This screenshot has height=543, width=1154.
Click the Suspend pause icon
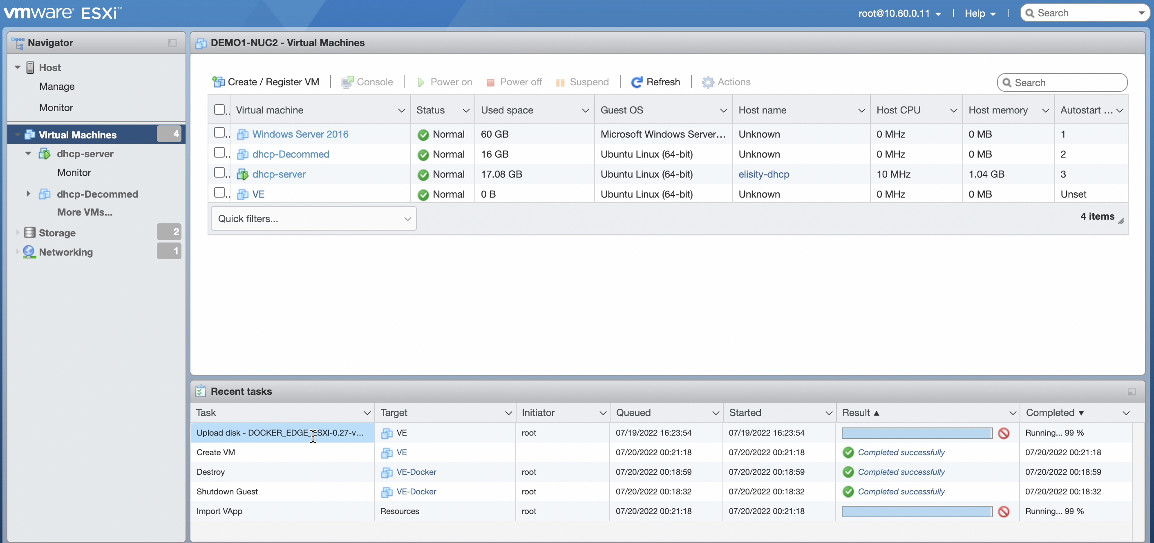click(560, 83)
